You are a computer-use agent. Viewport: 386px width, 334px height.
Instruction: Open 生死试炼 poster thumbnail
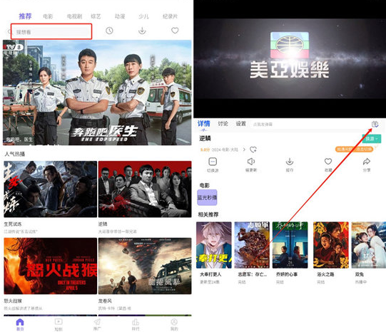coord(50,189)
